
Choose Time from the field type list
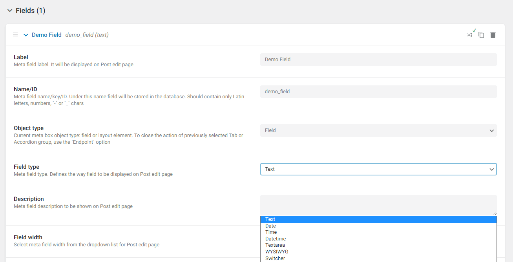(x=378, y=232)
